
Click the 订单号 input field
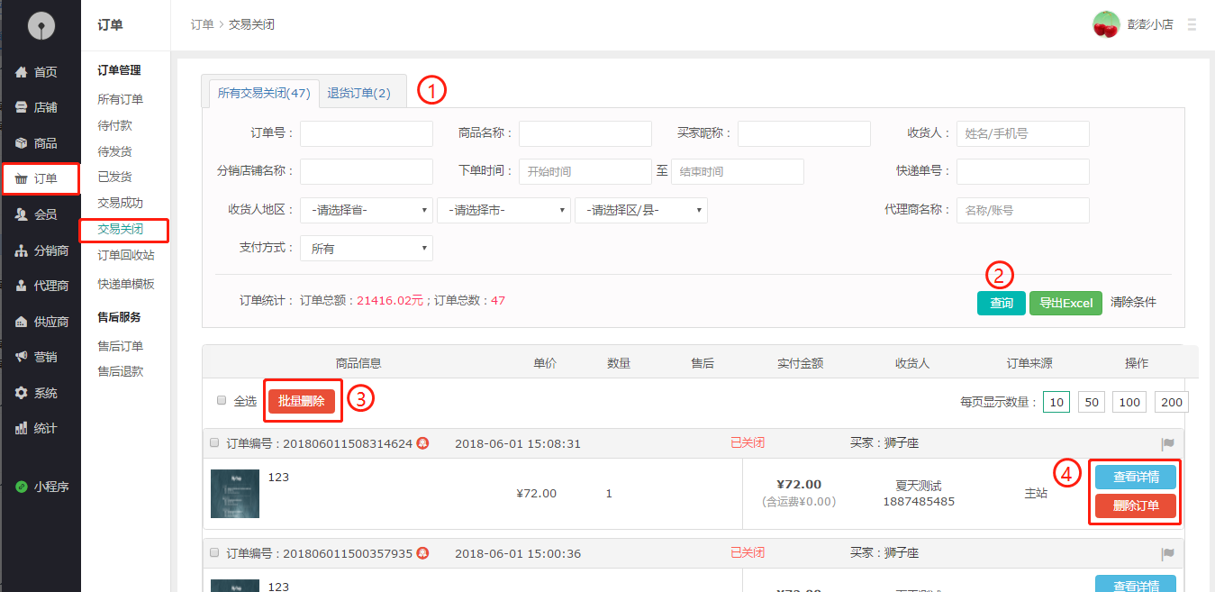[x=367, y=133]
